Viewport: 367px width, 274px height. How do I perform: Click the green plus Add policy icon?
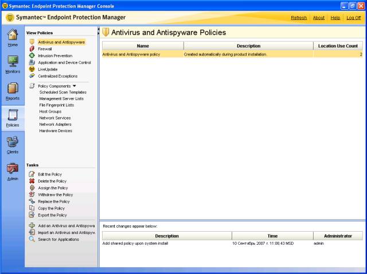pyautogui.click(x=32, y=225)
